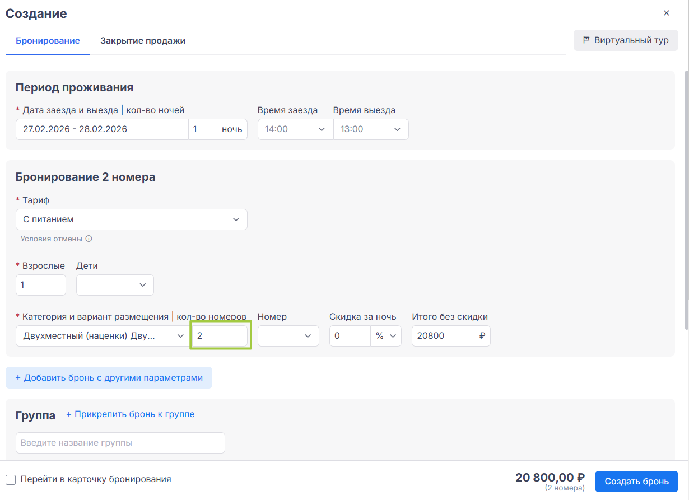Viewport: 689px width, 500px height.
Task: Open the Время выезда dropdown
Action: [371, 129]
